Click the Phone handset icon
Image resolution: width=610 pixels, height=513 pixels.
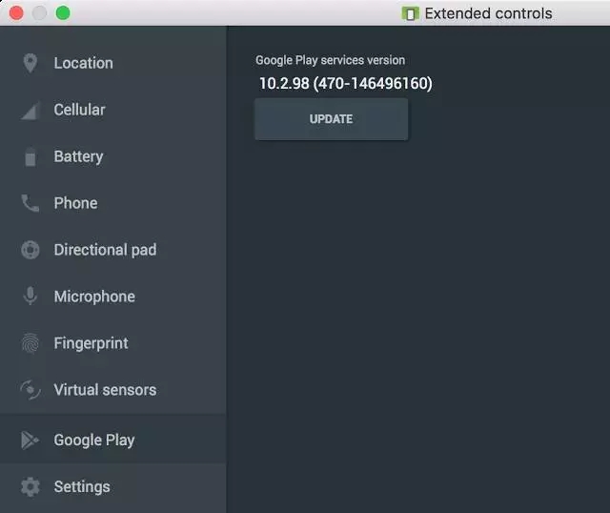30,203
